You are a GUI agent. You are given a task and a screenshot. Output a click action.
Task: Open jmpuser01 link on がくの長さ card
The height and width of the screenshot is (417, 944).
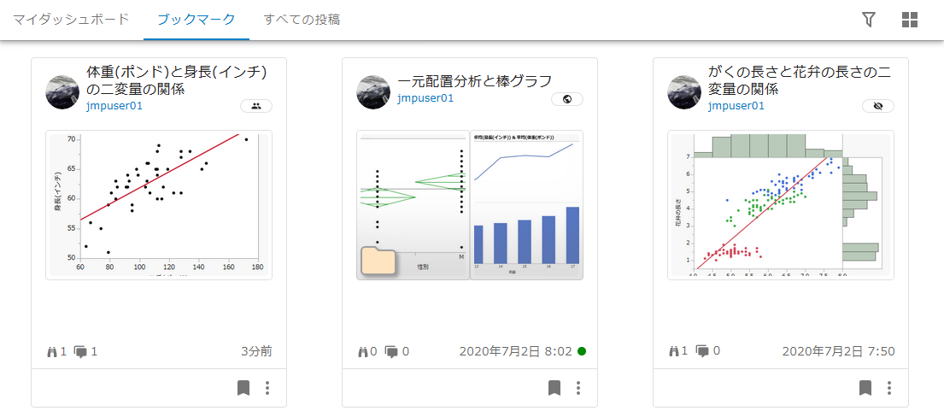click(x=736, y=106)
